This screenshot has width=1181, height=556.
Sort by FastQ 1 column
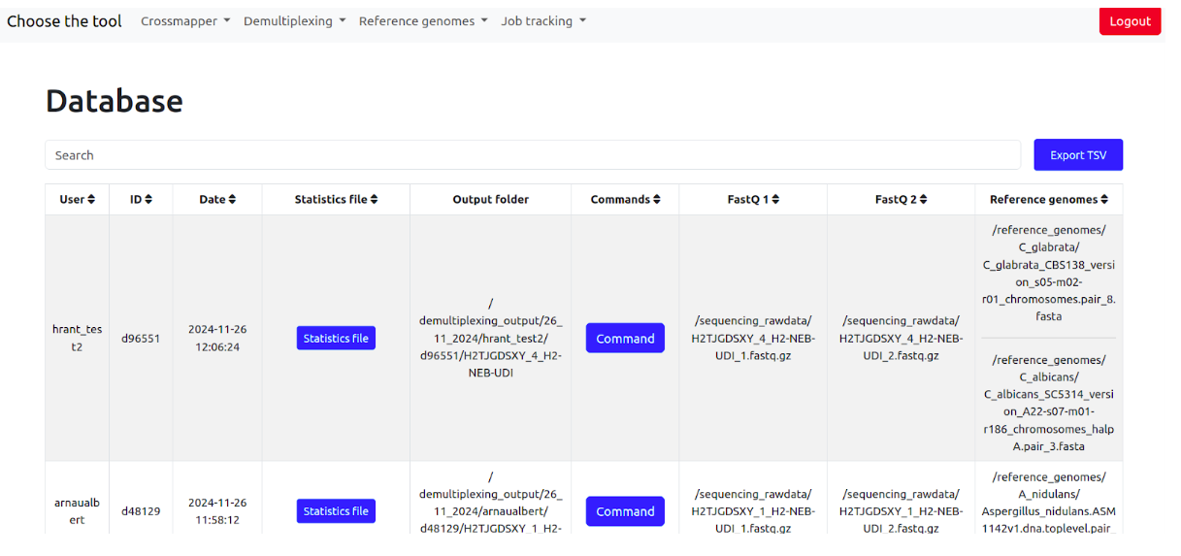coord(753,200)
